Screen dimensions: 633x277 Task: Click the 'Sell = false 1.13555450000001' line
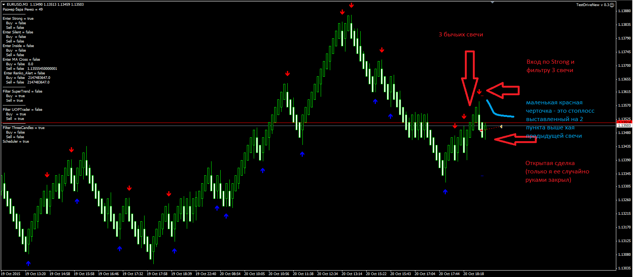coord(32,68)
